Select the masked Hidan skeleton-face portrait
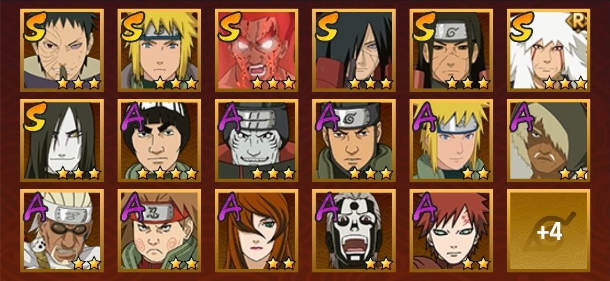This screenshot has height=281, width=610. (353, 231)
